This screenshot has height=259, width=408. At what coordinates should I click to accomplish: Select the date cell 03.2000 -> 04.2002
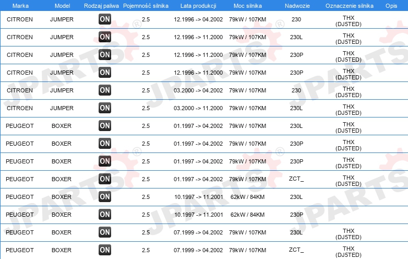[x=198, y=90]
